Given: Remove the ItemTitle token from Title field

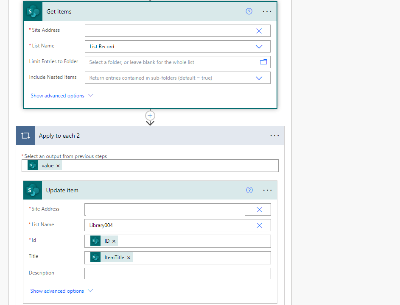Looking at the screenshot, I should [x=129, y=258].
